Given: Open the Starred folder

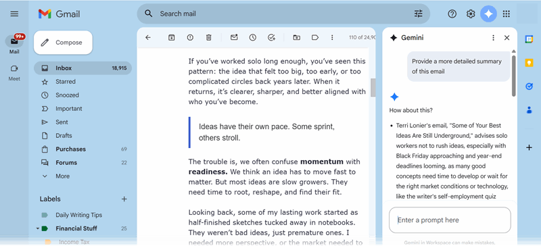Looking at the screenshot, I should point(83,82).
